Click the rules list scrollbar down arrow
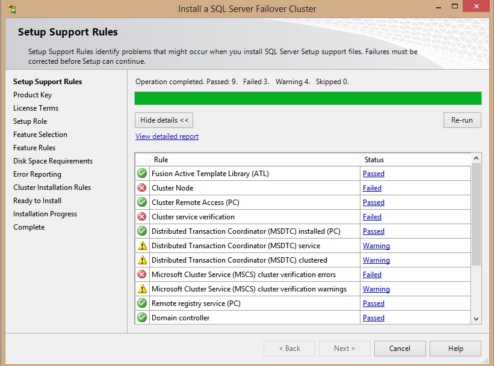 [x=476, y=319]
